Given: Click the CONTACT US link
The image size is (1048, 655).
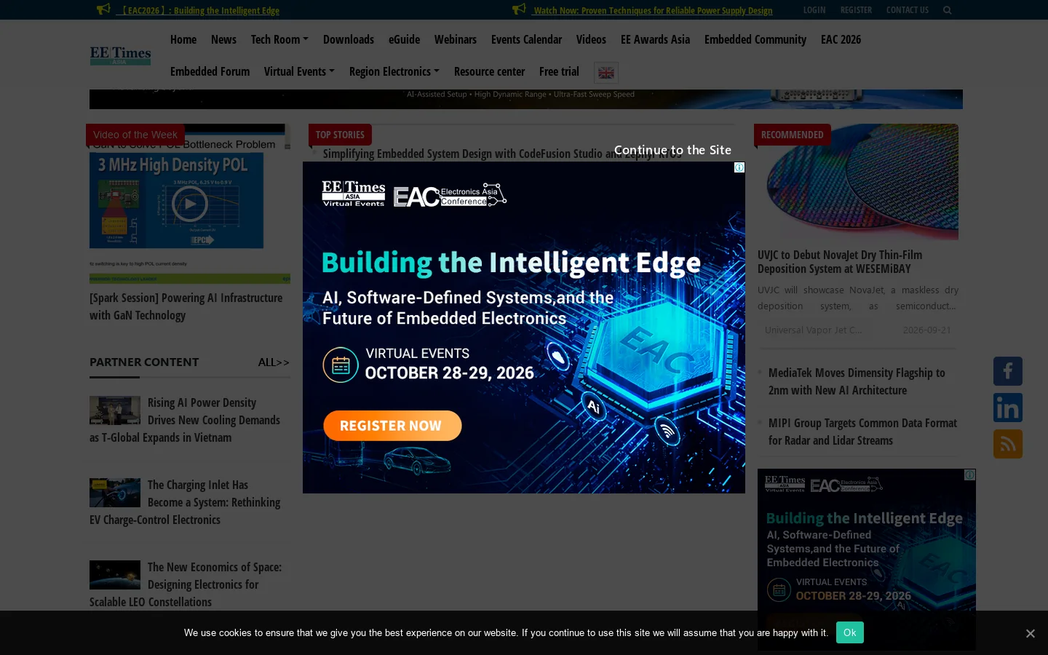Looking at the screenshot, I should [x=908, y=10].
